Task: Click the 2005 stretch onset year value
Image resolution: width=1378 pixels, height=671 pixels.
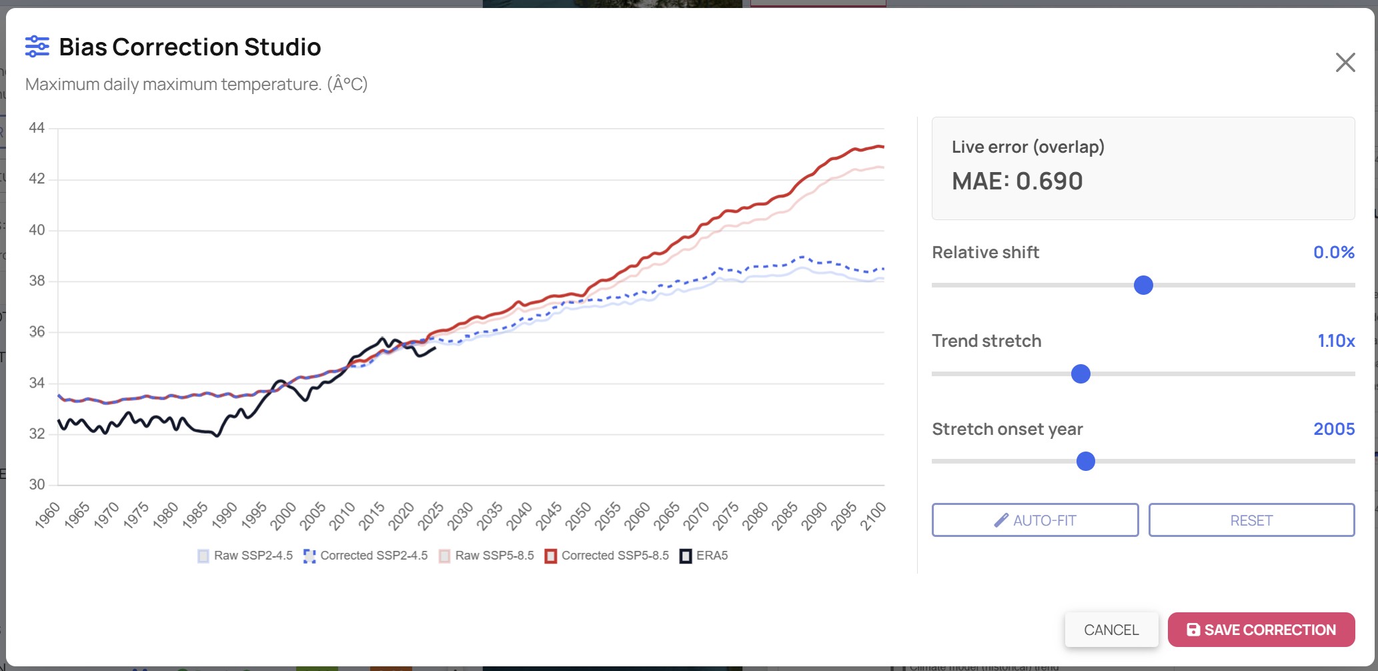Action: tap(1334, 429)
